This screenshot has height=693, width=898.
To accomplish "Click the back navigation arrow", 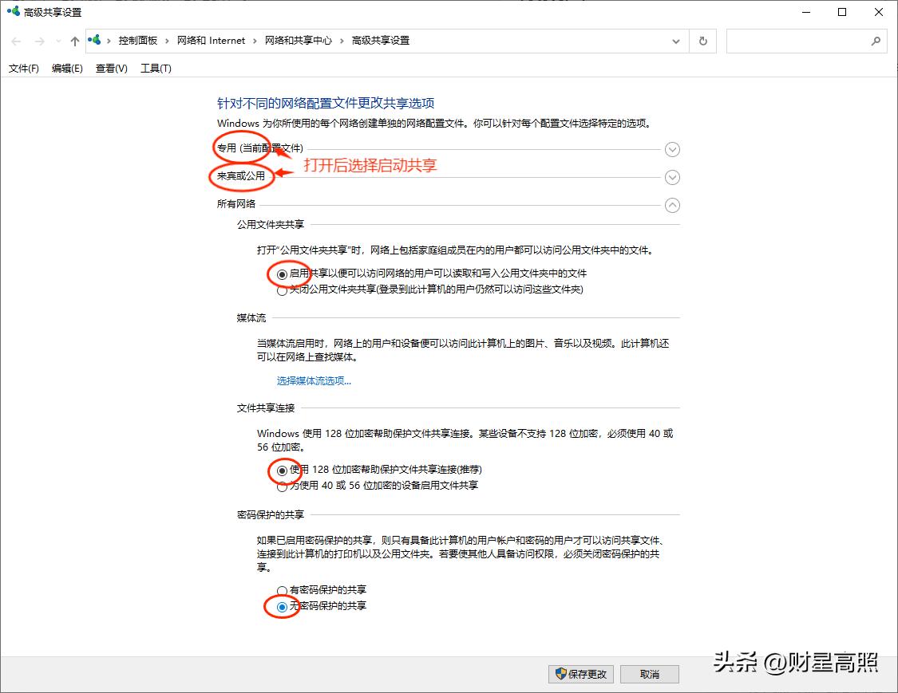I will point(16,40).
